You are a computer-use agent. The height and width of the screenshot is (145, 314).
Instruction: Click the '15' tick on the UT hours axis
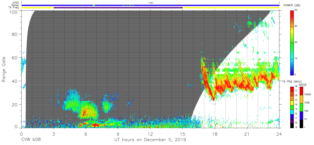click(x=183, y=134)
